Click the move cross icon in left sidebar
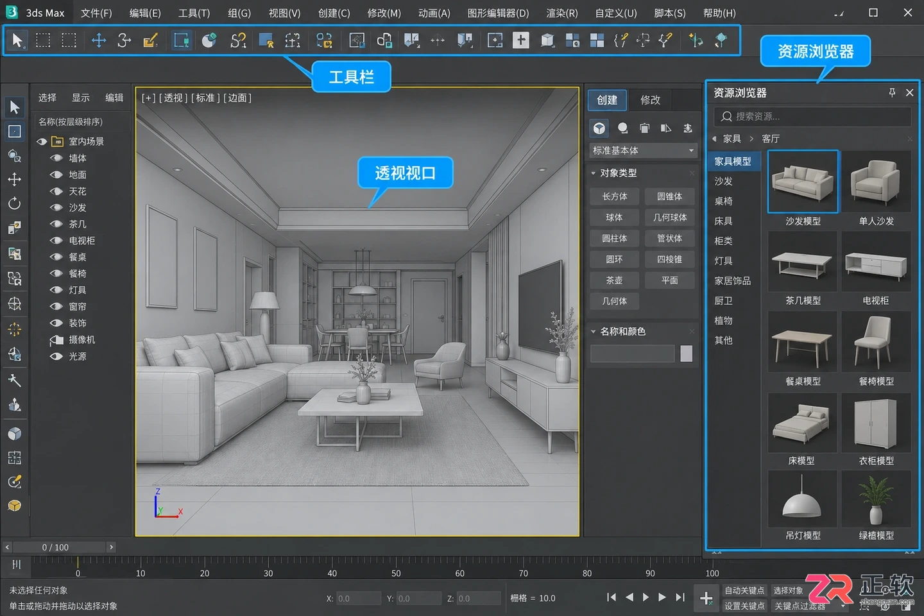This screenshot has width=924, height=616. pos(14,179)
